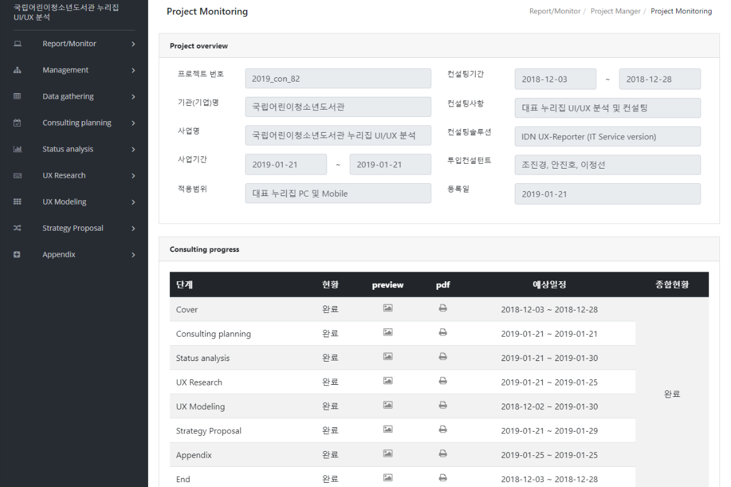Click pdf printer icon for Strategy Proposal
The image size is (731, 487).
(x=443, y=430)
